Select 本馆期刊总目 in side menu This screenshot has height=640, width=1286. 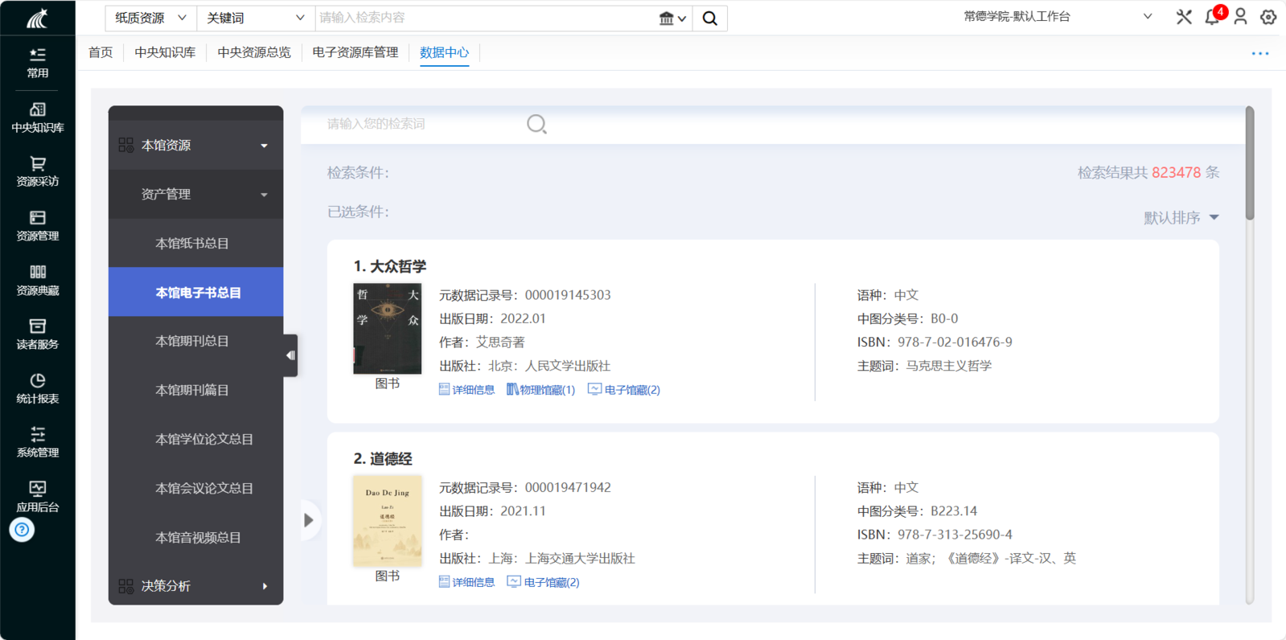[x=196, y=341]
